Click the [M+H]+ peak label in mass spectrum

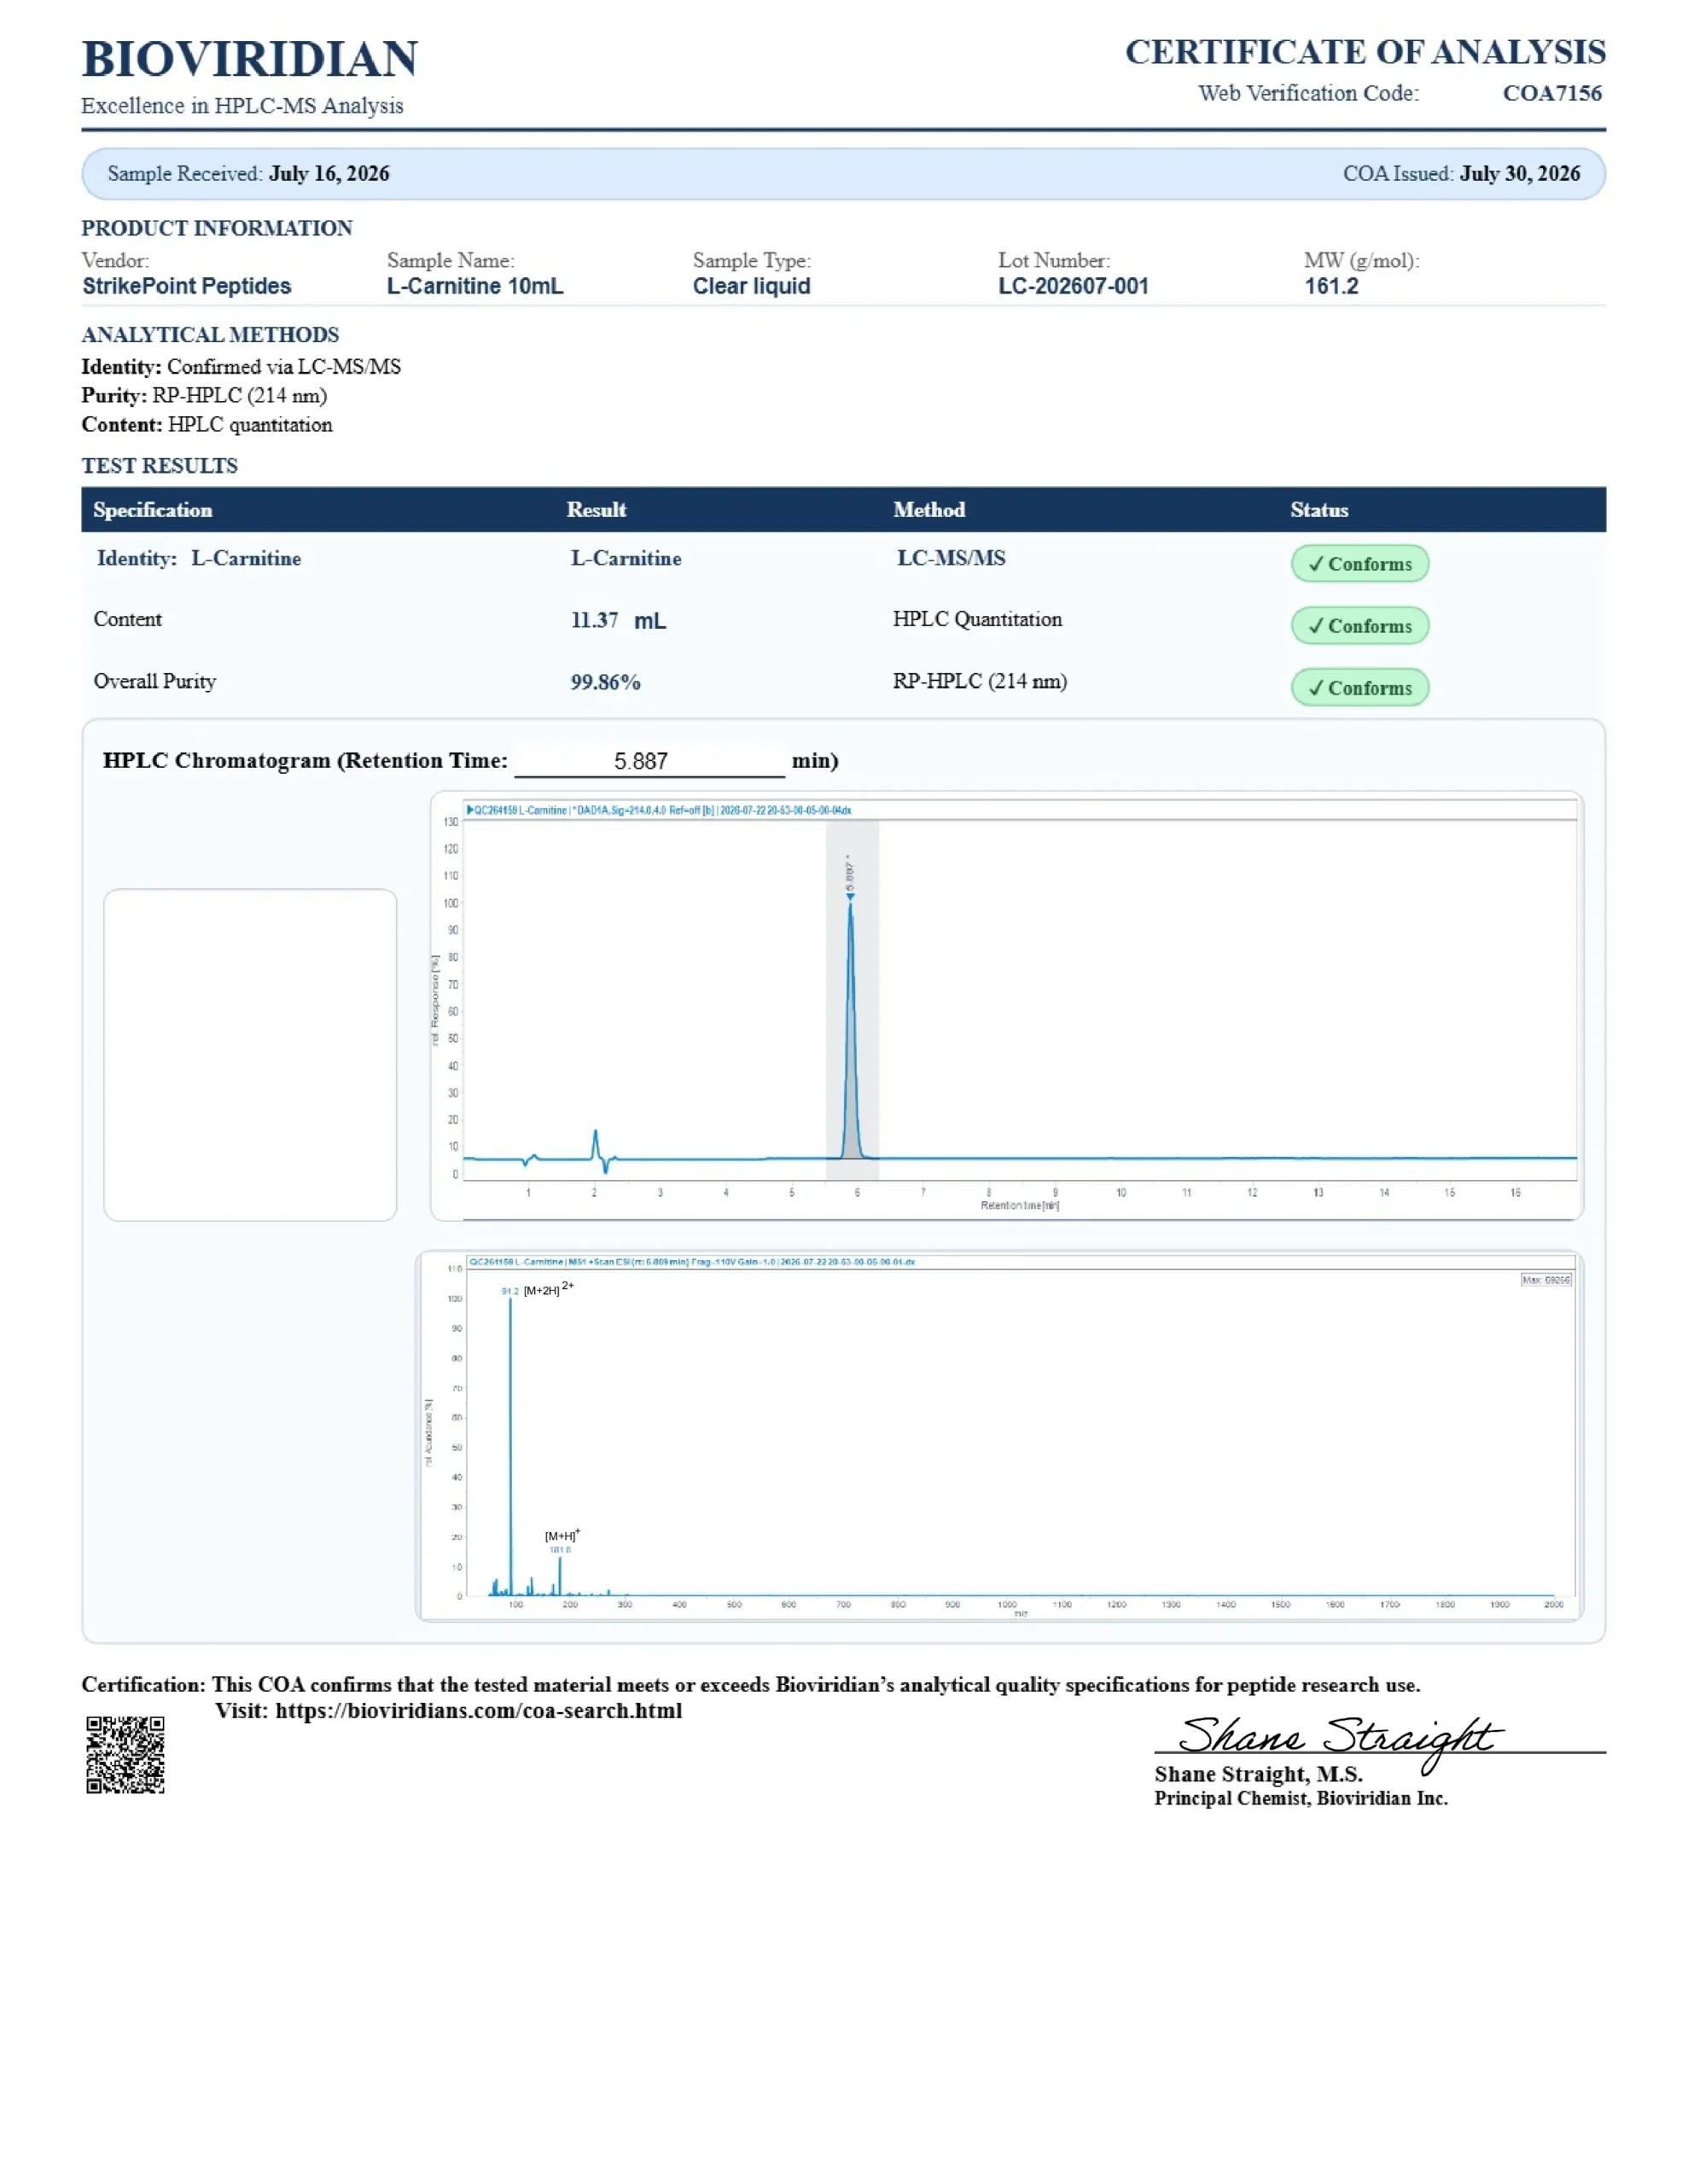point(562,1535)
